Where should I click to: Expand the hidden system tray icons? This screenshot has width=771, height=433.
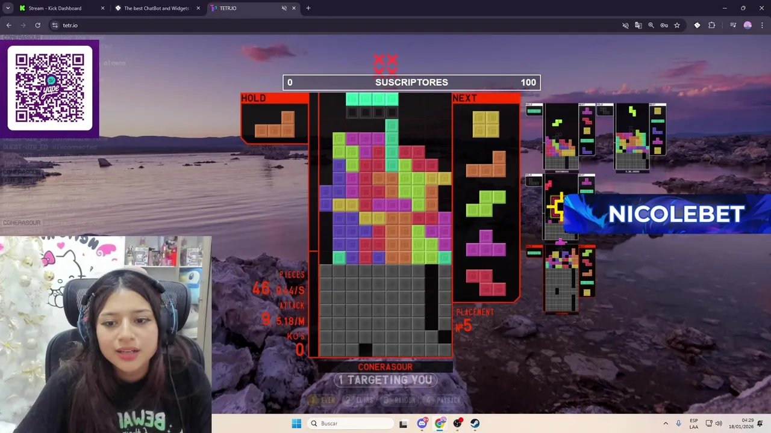coord(666,423)
